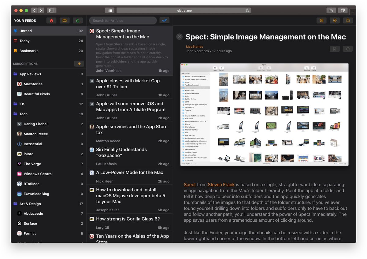The image size is (367, 259).
Task: Click the yellow layout icon beside Your Feeds
Action: coord(65,20)
